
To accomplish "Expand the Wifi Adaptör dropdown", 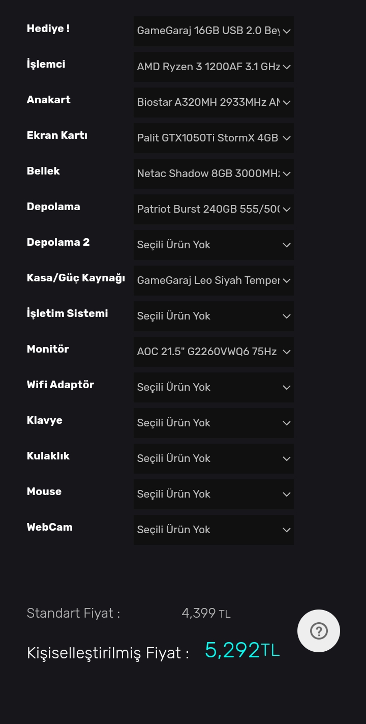I will pyautogui.click(x=213, y=387).
